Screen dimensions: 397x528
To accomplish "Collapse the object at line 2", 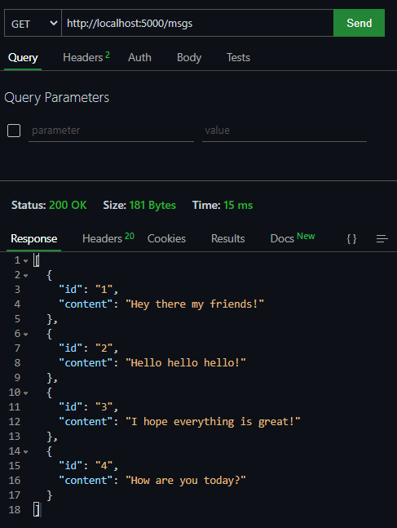I will click(26, 276).
